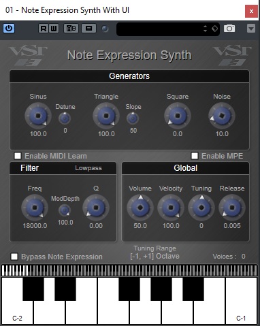Click the preset up/down stepper arrows
The height and width of the screenshot is (326, 260).
[x=205, y=29]
